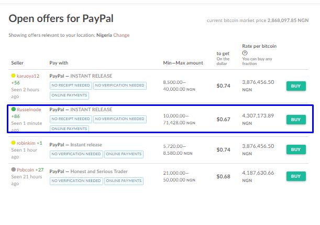Click karuoya12's +56 reputation score
Viewport: 320px width, 225px height.
16,83
